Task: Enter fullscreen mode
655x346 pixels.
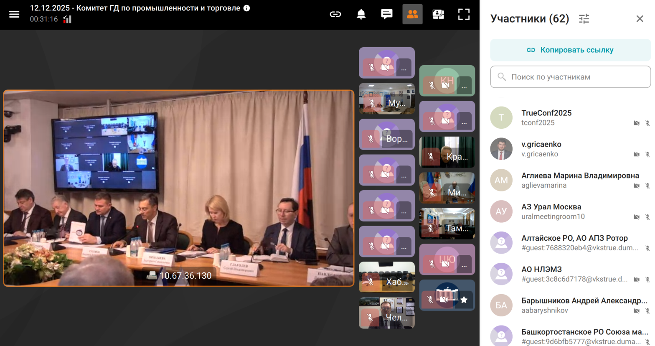Action: [464, 14]
